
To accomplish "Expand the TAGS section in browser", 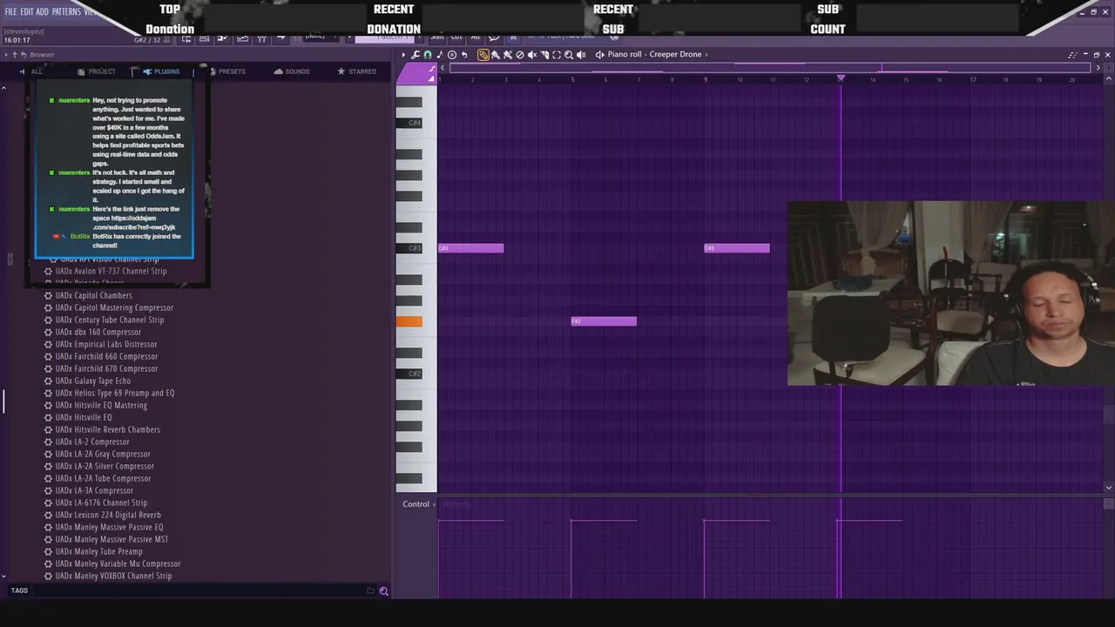I will click(x=19, y=590).
